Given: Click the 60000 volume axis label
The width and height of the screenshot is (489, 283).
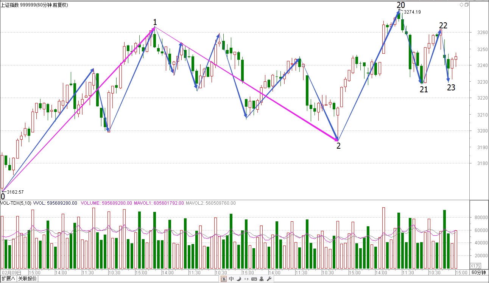Looking at the screenshot, I should click(482, 230).
